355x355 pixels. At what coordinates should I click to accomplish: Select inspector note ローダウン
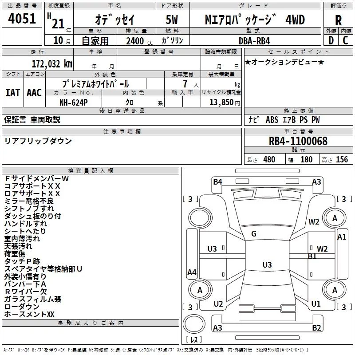pos(22,307)
